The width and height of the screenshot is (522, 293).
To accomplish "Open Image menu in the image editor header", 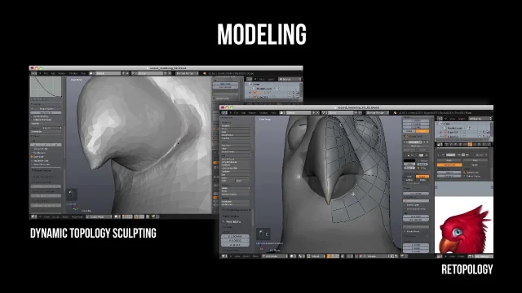I will [x=460, y=256].
